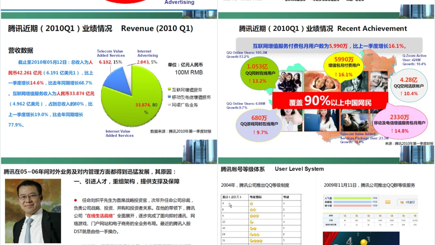Click the 2004年，腾讯公司推出QQ等级制度 line
The image size is (435, 245).
[255, 185]
